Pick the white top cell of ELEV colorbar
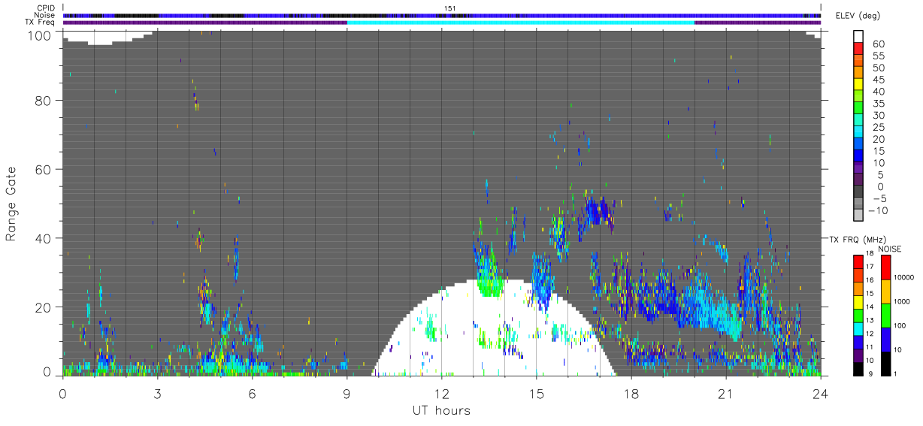This screenshot has height=426, width=923. 858,36
